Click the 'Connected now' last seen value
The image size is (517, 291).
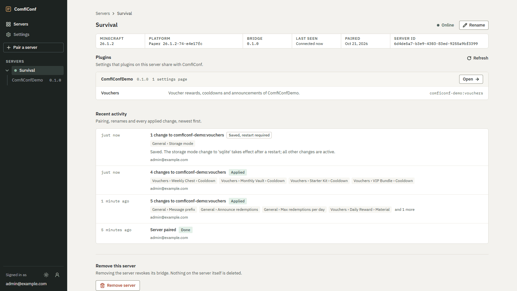click(x=309, y=44)
